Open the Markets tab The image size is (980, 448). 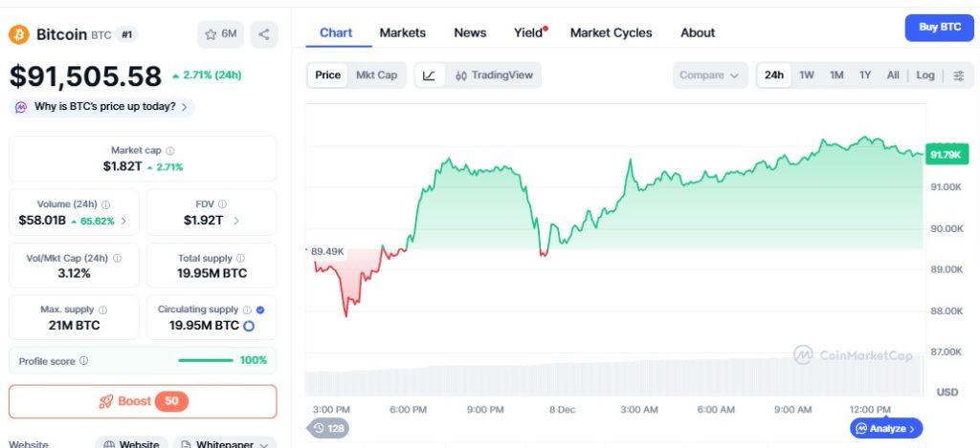[x=403, y=32]
